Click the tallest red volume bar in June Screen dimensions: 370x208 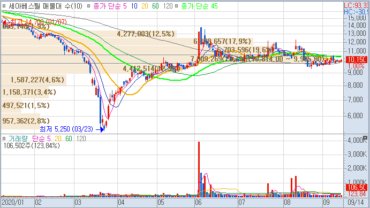pyautogui.click(x=199, y=170)
